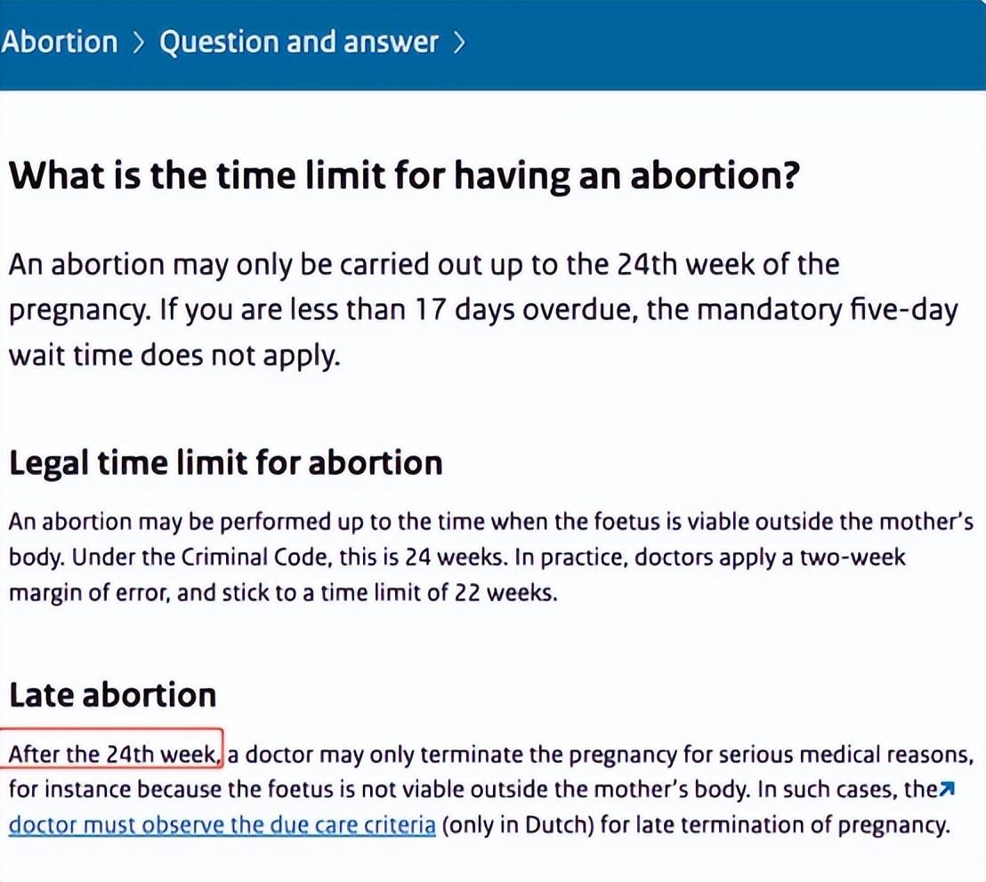Open the Question and answer breadcrumb

point(298,42)
